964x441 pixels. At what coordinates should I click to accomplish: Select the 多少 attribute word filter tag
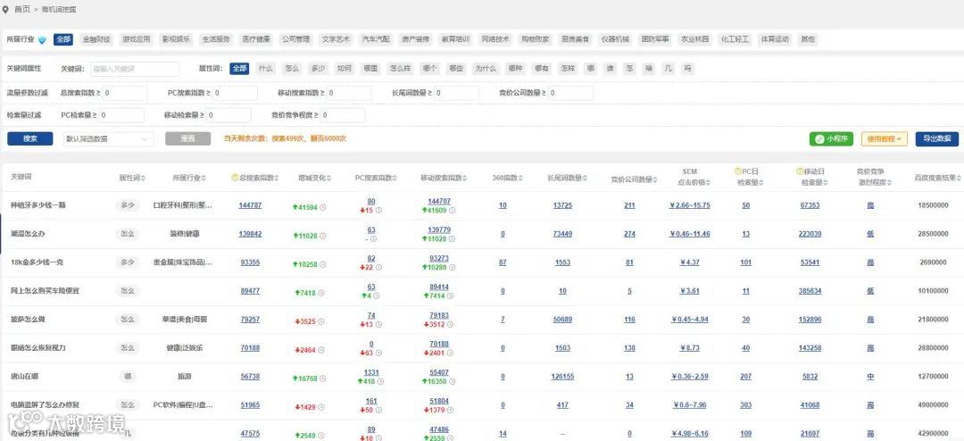click(x=318, y=68)
